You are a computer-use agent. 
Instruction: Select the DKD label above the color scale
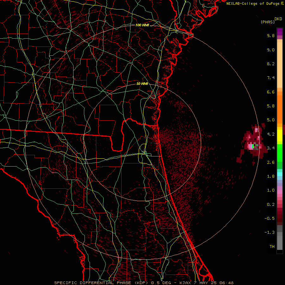[x=278, y=19]
